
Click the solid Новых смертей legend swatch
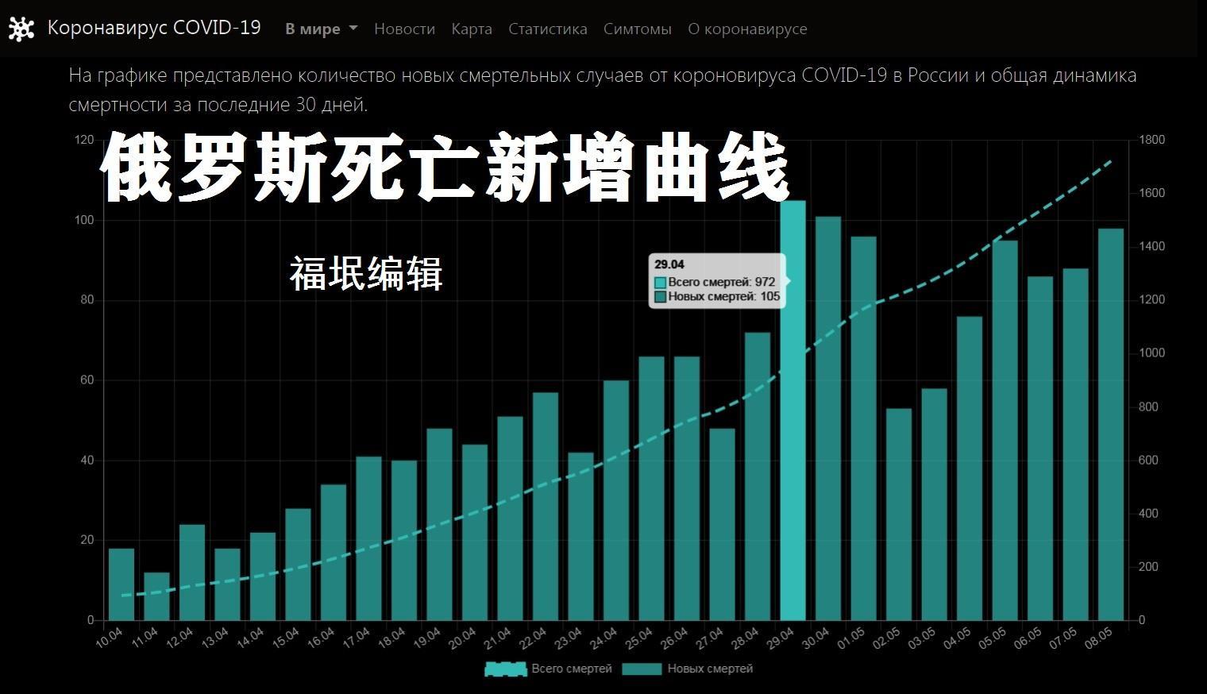(x=641, y=669)
